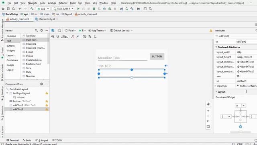Viewport: 257px width, 145px height.
Task: Open Build tool window
Action: 27,140
